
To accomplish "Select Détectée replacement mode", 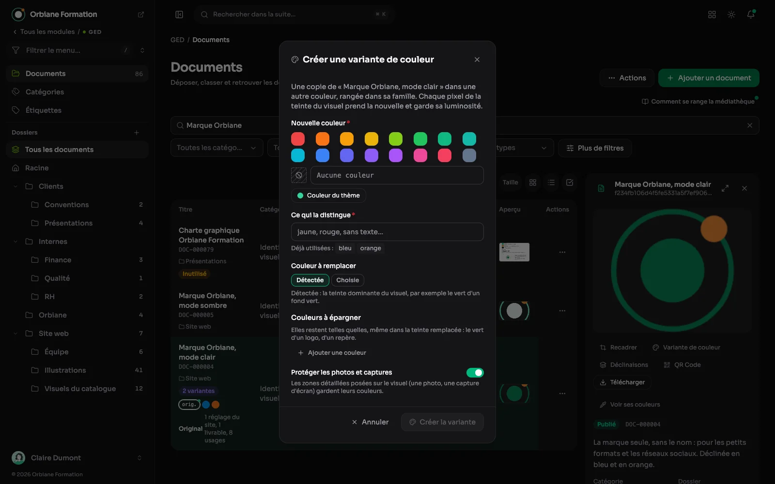I will 310,280.
